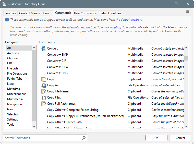The width and height of the screenshot is (194, 144).
Task: Select the Copy Other → Complete Folder Listing row
Action: tap(112, 110)
